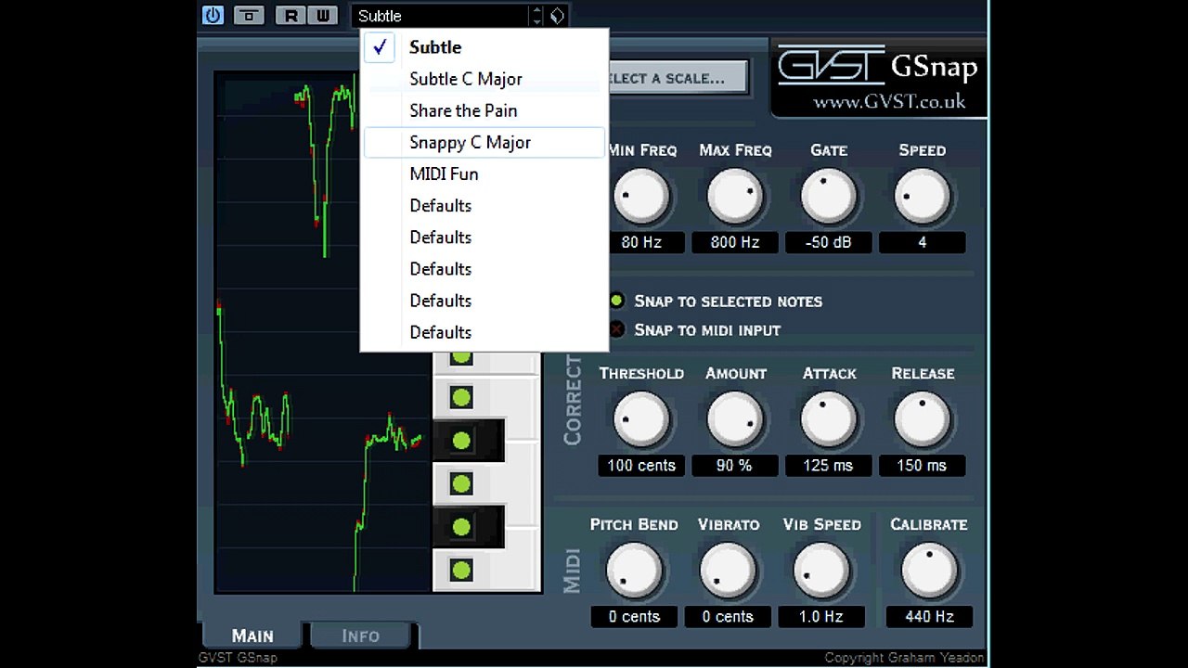
Task: Click the Select a Scale button
Action: tap(678, 78)
